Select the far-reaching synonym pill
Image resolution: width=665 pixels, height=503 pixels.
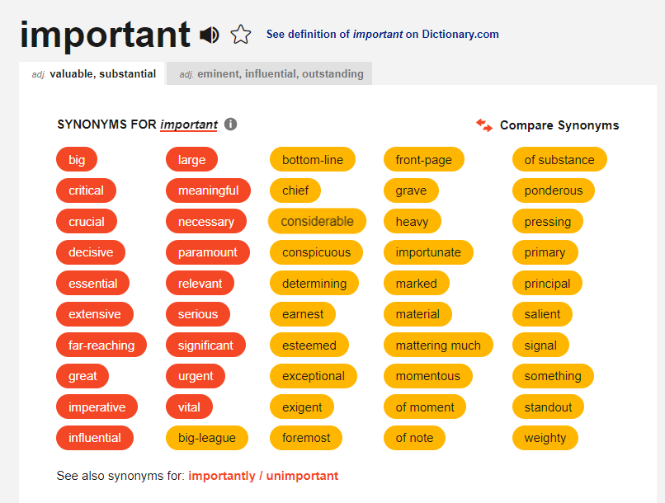[101, 345]
